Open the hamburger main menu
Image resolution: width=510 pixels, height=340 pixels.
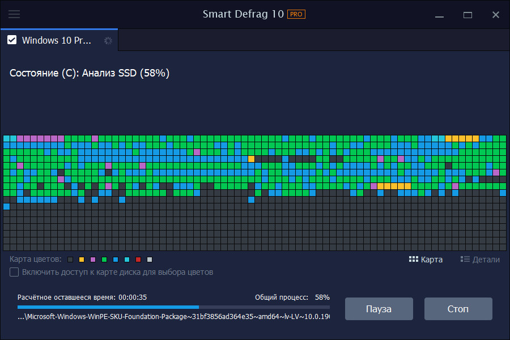(x=14, y=14)
